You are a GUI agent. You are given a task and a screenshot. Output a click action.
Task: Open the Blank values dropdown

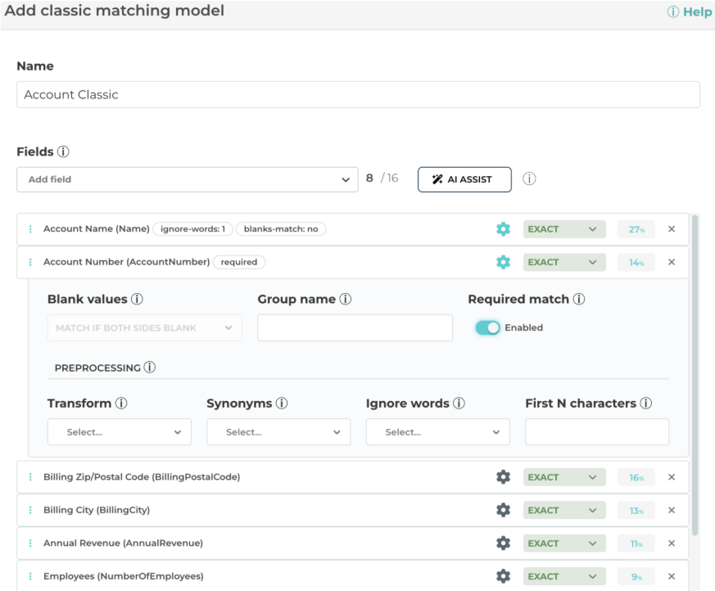(x=144, y=327)
